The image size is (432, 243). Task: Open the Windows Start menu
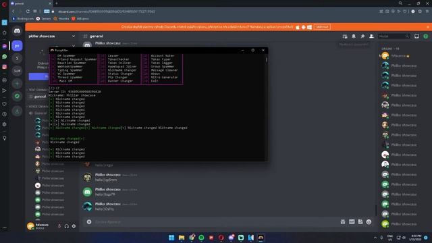click(171, 238)
